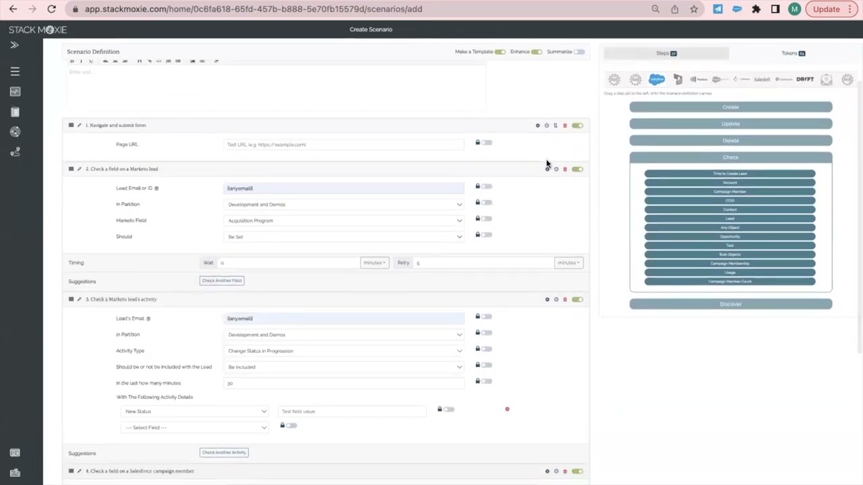The image size is (863, 485).
Task: Toggle the Summarize switch
Action: pyautogui.click(x=579, y=52)
